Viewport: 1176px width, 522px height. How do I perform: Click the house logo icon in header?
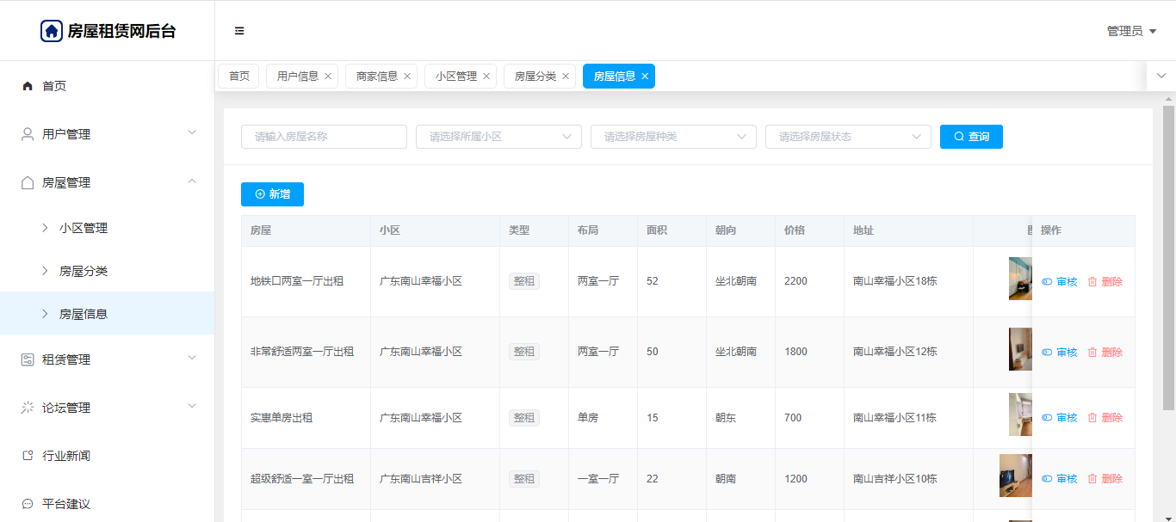(x=52, y=31)
